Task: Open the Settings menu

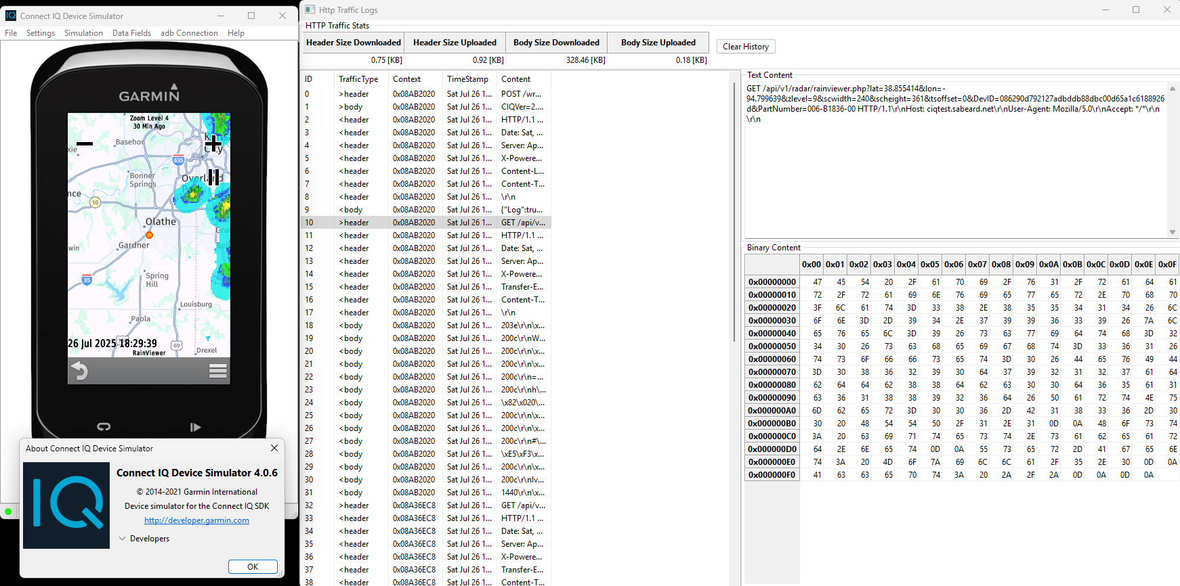Action: 41,33
